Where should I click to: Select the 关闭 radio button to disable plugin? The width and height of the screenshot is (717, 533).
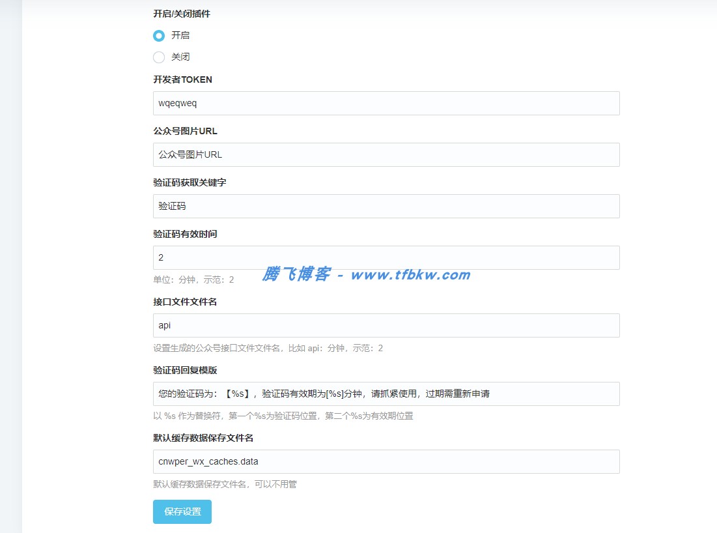pos(158,57)
